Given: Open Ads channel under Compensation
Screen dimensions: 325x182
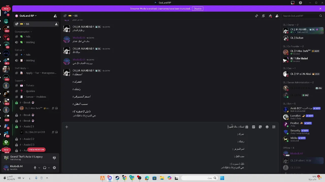Looking at the screenshot, I should (36, 36).
